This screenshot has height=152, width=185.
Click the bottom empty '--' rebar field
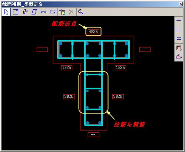(93, 135)
